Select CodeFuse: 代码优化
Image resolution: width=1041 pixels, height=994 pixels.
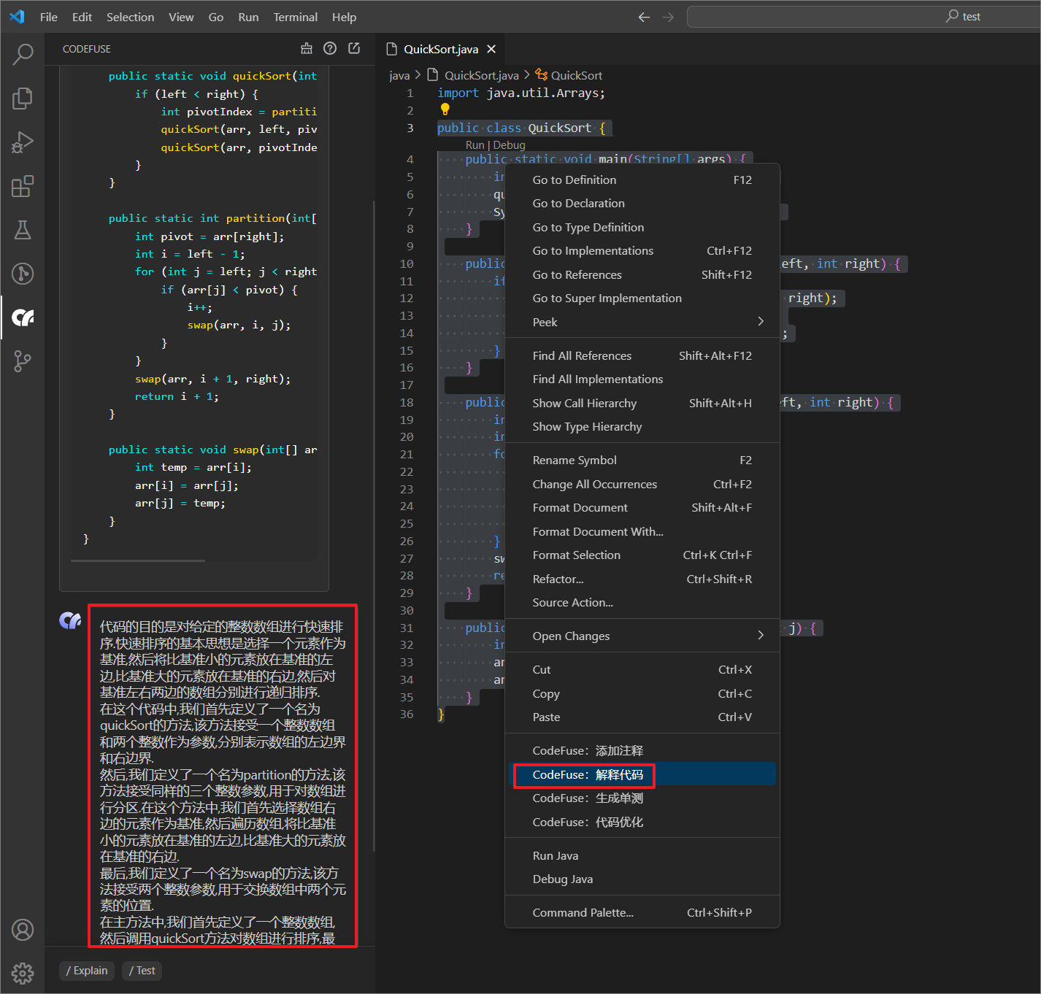642,822
